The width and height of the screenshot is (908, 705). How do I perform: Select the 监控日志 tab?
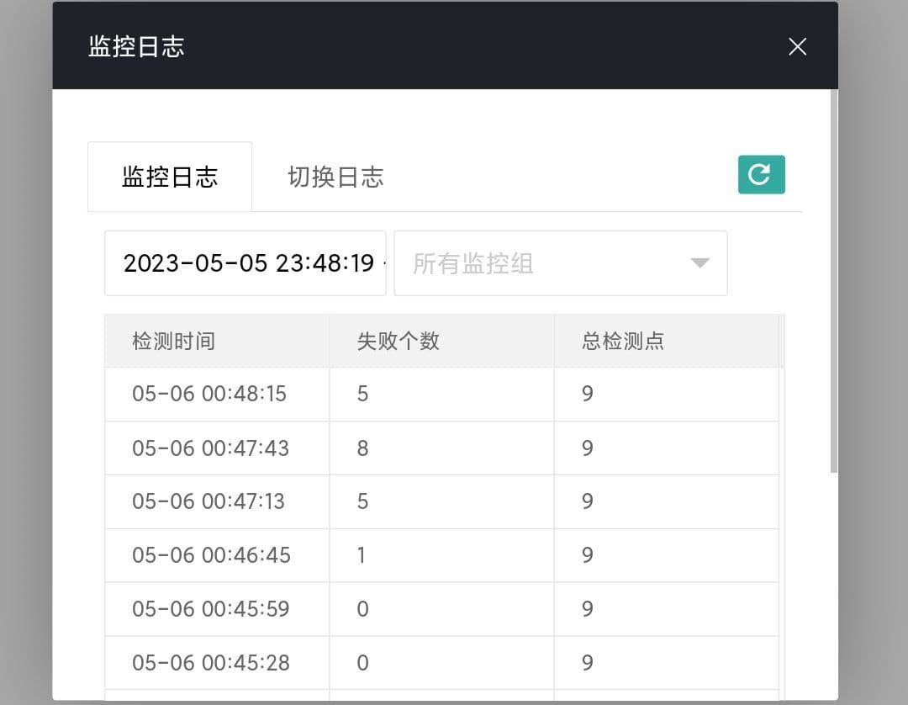(170, 176)
